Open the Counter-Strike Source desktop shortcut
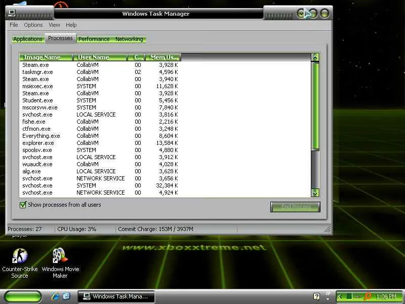Screen dimensions: 405x304 click(x=20, y=263)
